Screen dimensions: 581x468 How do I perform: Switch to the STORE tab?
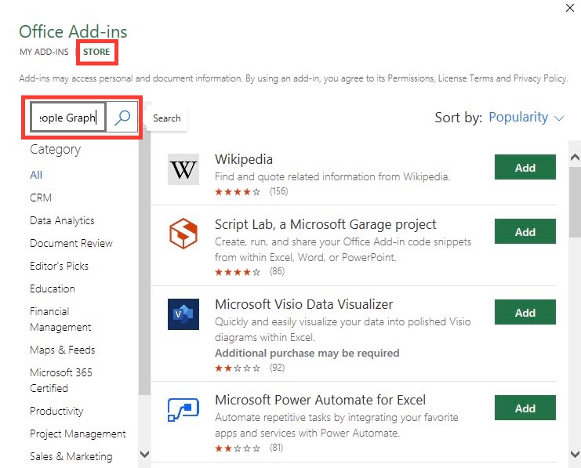point(96,52)
